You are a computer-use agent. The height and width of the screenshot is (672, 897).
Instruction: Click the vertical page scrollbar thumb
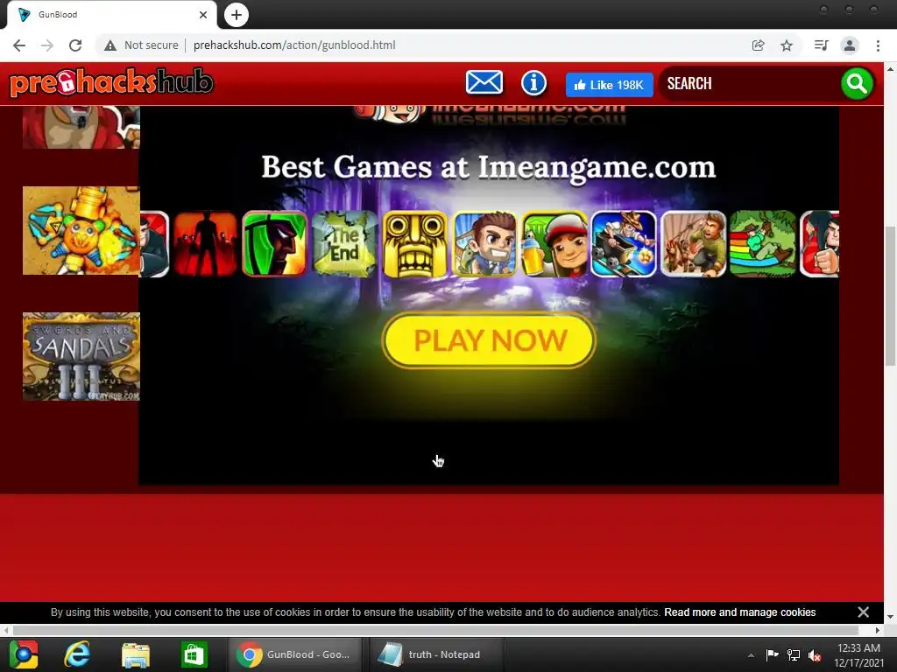point(890,296)
